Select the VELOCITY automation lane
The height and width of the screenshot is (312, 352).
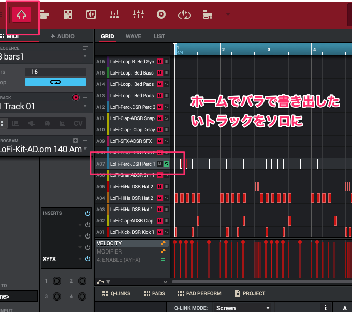(133, 243)
